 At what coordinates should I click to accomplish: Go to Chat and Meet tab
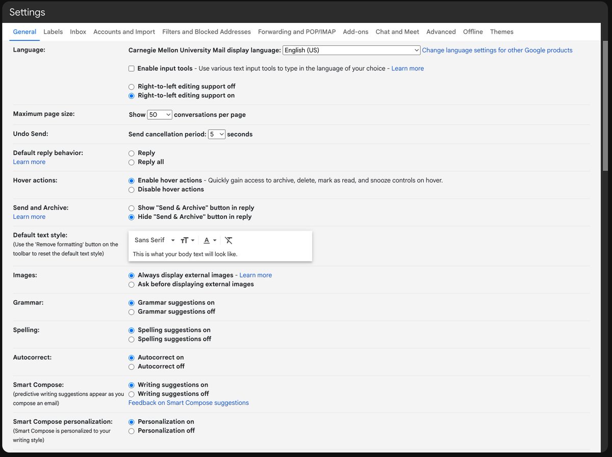click(397, 32)
